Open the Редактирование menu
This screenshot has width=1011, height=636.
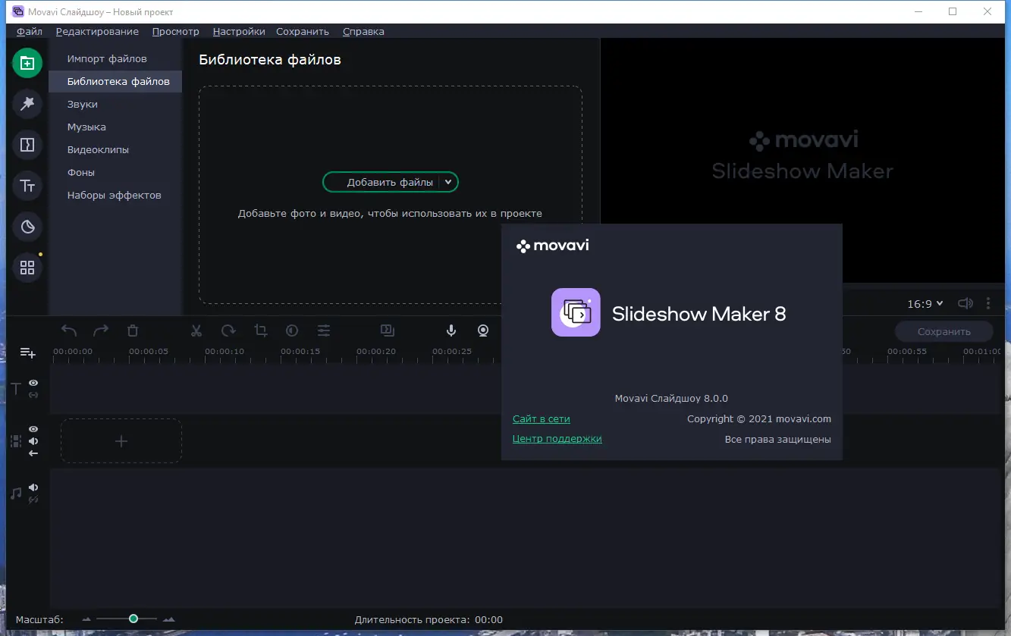pos(97,31)
